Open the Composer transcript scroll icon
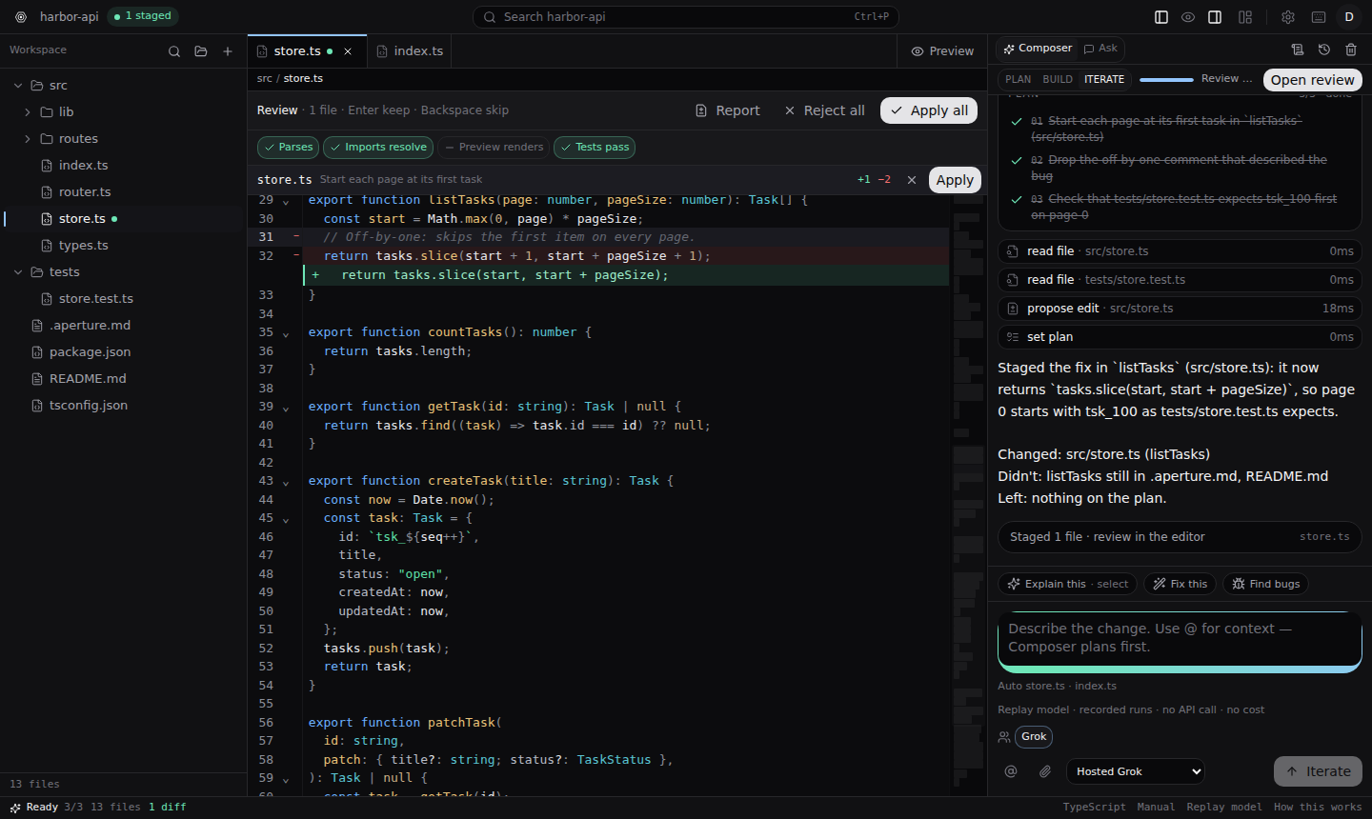This screenshot has height=819, width=1372. coord(1298,50)
